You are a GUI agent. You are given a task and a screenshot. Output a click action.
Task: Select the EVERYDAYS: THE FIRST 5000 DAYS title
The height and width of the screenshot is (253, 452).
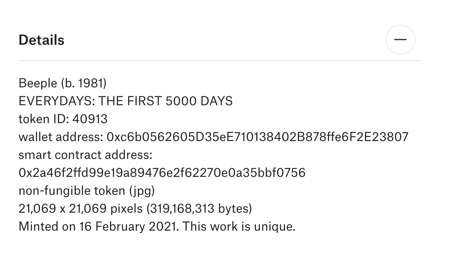126,101
